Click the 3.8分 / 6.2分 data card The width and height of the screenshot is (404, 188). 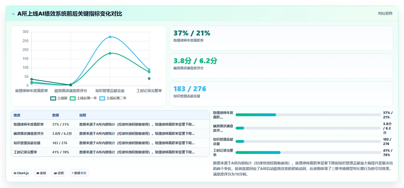tap(281, 66)
